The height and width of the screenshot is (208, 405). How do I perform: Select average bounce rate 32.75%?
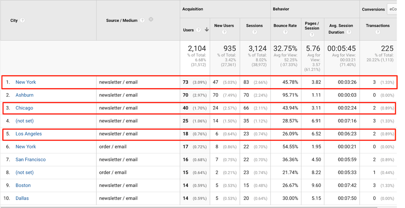285,48
